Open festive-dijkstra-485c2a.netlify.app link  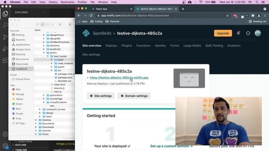[x=119, y=78]
